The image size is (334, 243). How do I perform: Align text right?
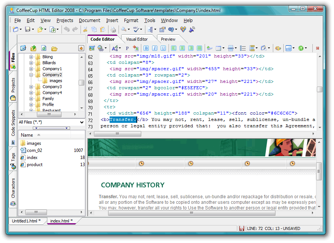[191, 48]
